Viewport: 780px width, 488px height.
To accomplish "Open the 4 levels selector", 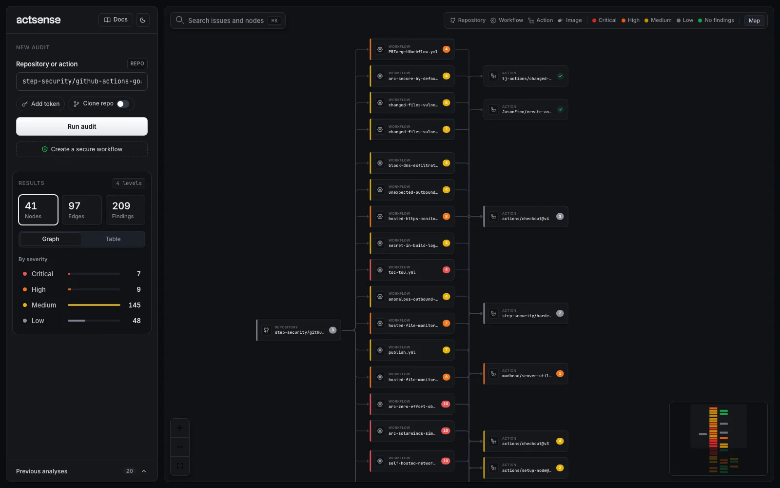I will (x=129, y=183).
